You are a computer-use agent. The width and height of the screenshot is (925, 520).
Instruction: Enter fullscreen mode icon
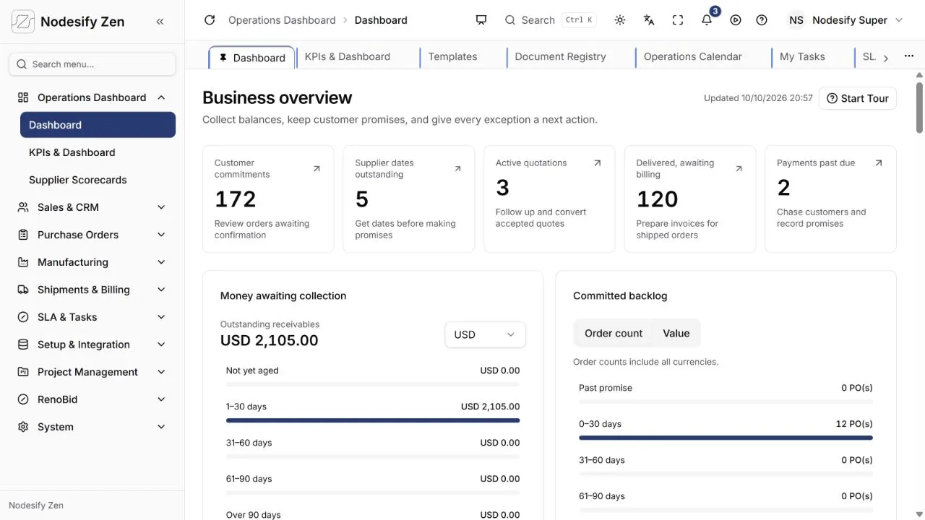tap(678, 20)
